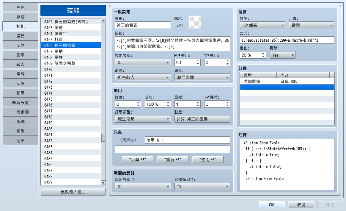
Task: Switch to the 狀態 tab
Action: [20, 84]
